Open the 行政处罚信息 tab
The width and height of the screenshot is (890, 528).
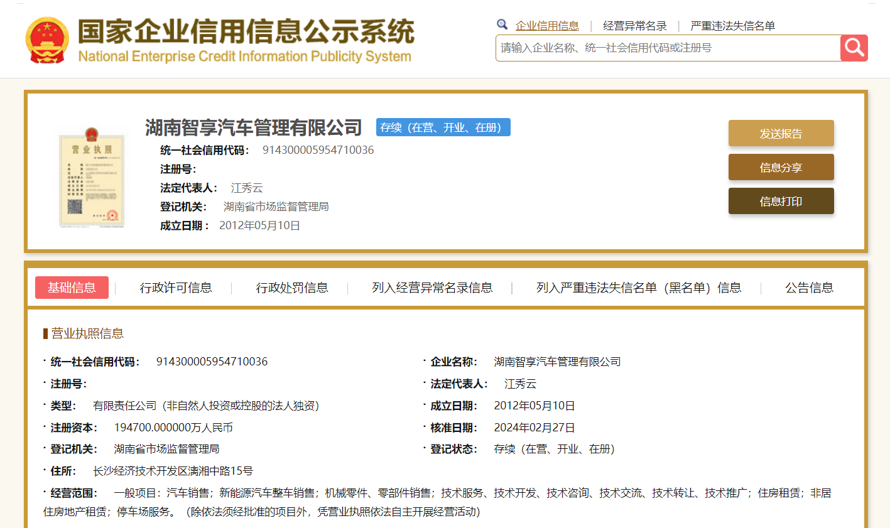tap(292, 288)
